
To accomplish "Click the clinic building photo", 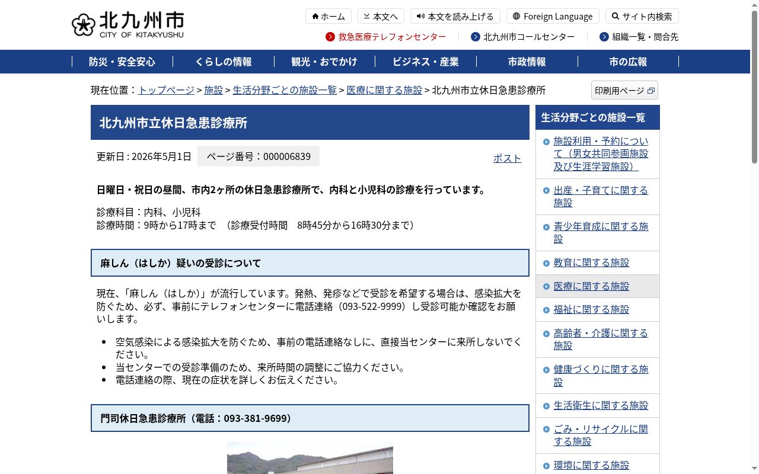I will [x=310, y=458].
